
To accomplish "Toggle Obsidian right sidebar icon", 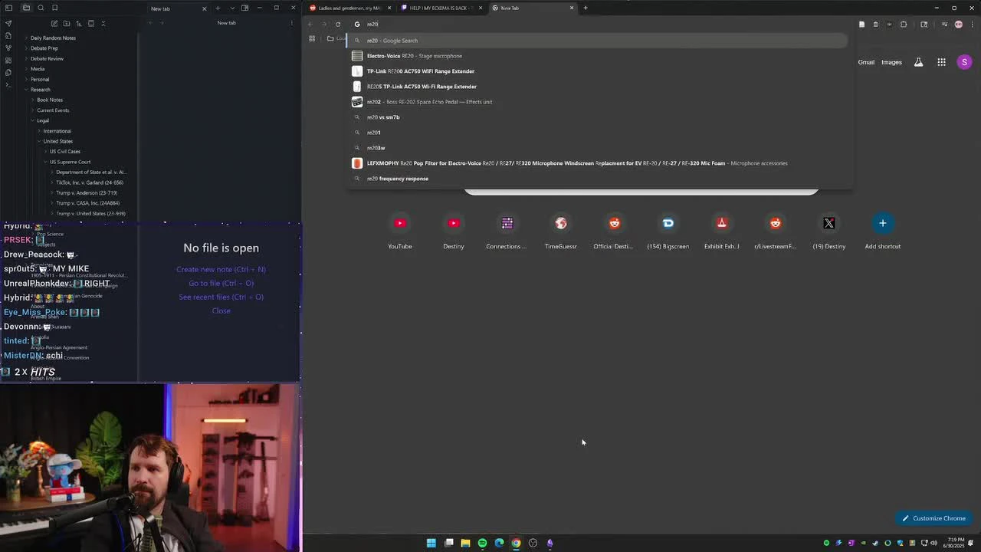I will [x=244, y=8].
